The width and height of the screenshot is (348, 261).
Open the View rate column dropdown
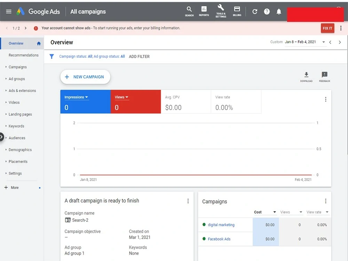(x=317, y=212)
